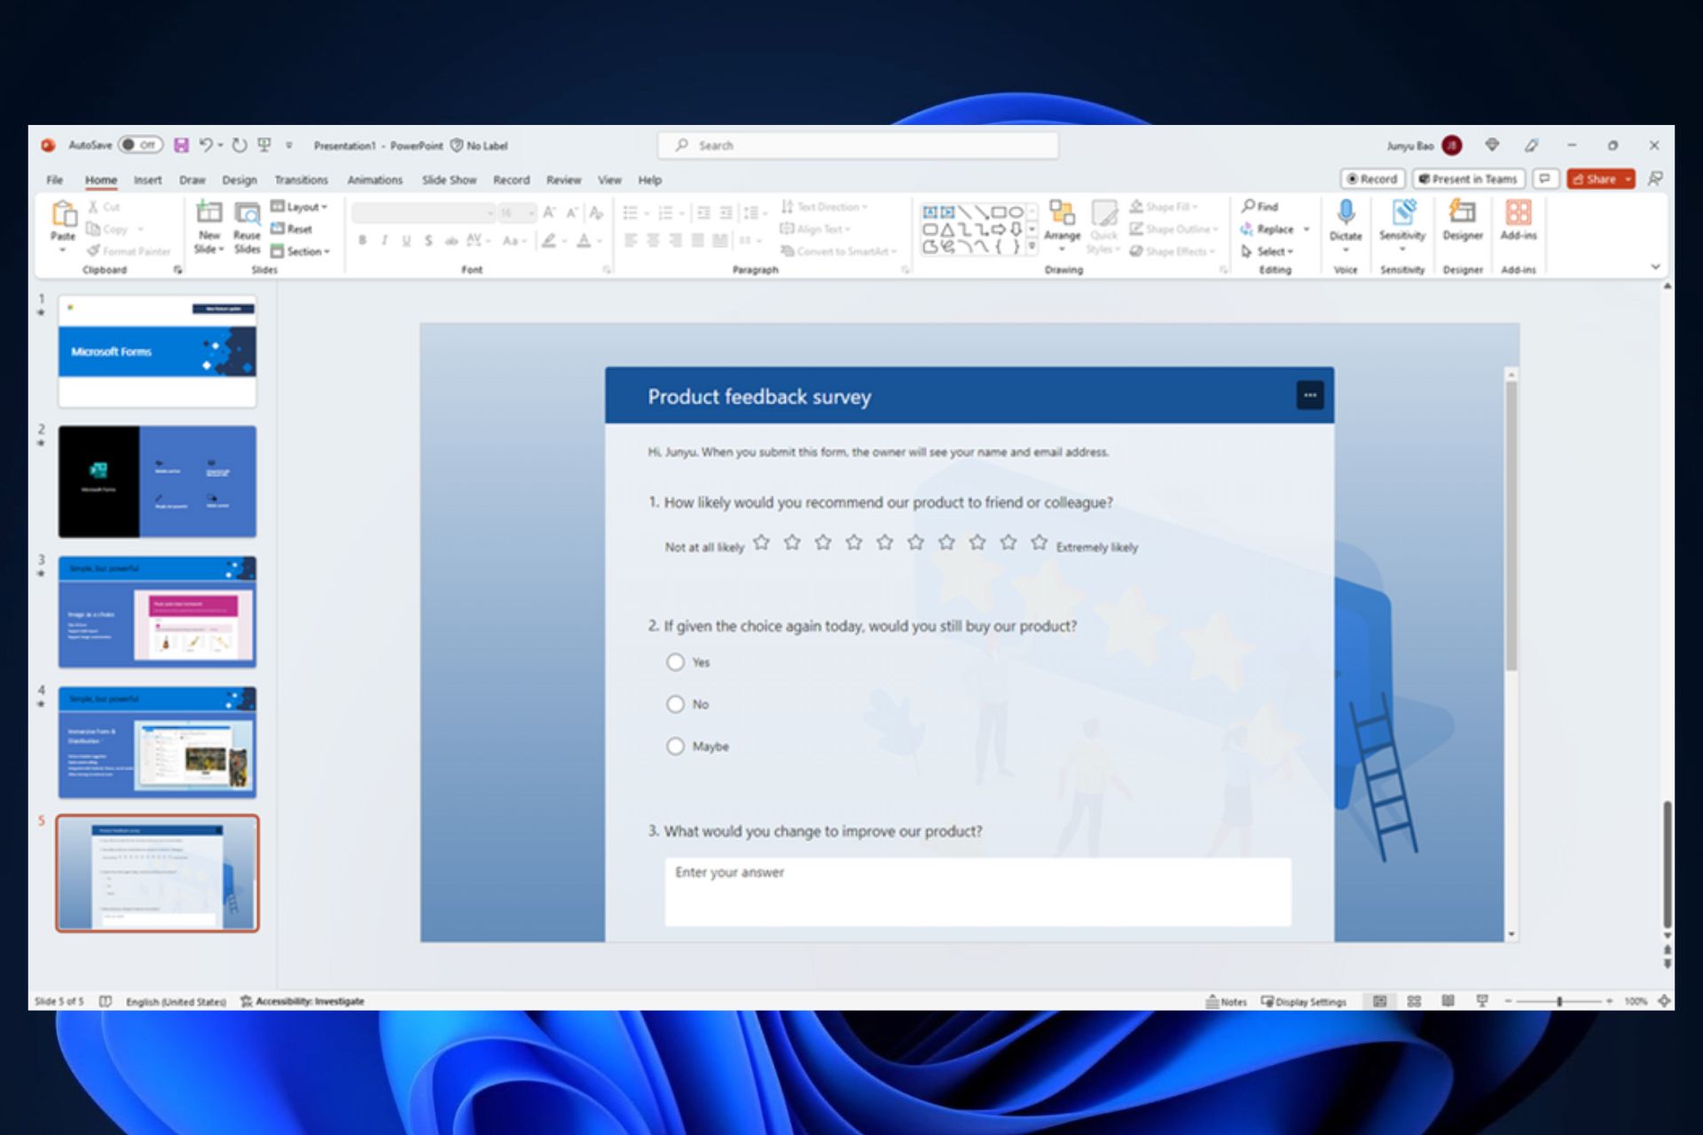
Task: Open the Add-ins icon
Action: click(x=1518, y=213)
